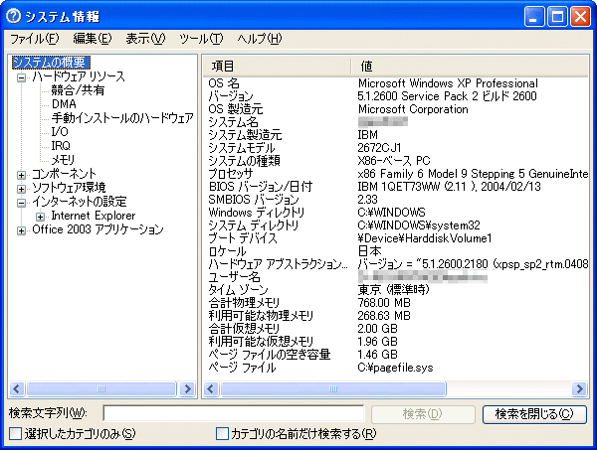
Task: Select I/O in the tree
Action: 60,132
